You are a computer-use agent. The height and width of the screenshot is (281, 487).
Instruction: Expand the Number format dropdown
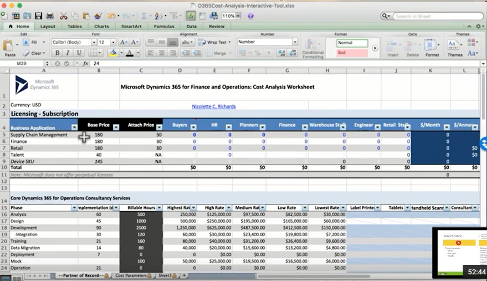point(295,42)
